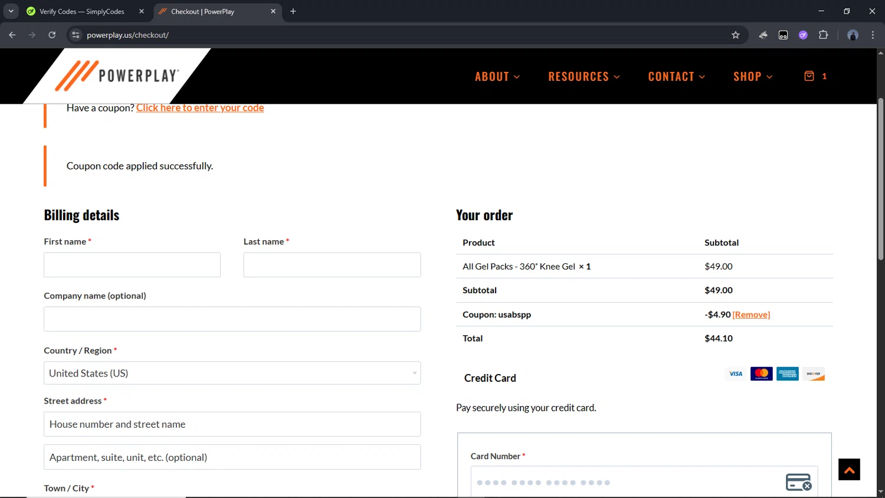Click the Mastercard icon

[x=762, y=373]
